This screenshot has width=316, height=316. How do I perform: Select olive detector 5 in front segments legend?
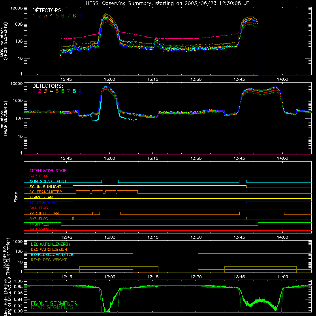point(57,16)
